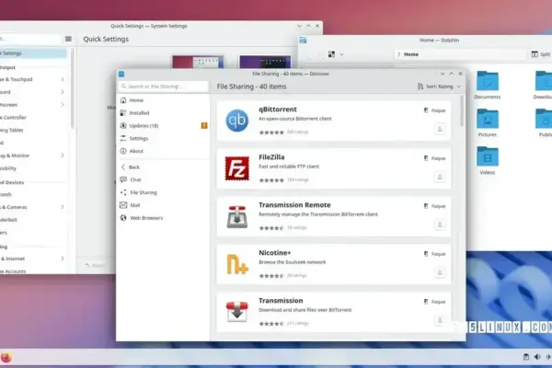Install Transmission with its download button

click(x=440, y=320)
